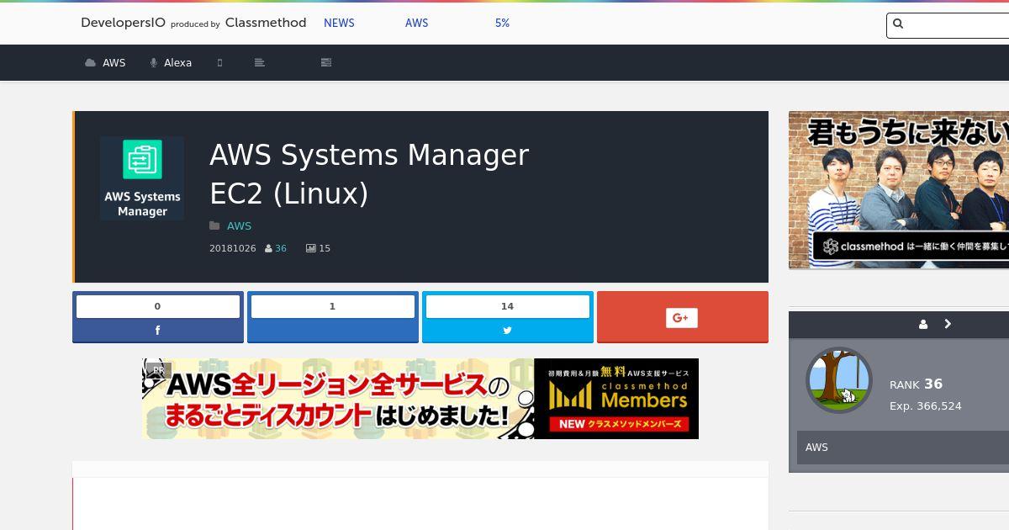Viewport: 1009px width, 530px height.
Task: Open the classmethod recruiting photo banner
Action: click(x=899, y=190)
